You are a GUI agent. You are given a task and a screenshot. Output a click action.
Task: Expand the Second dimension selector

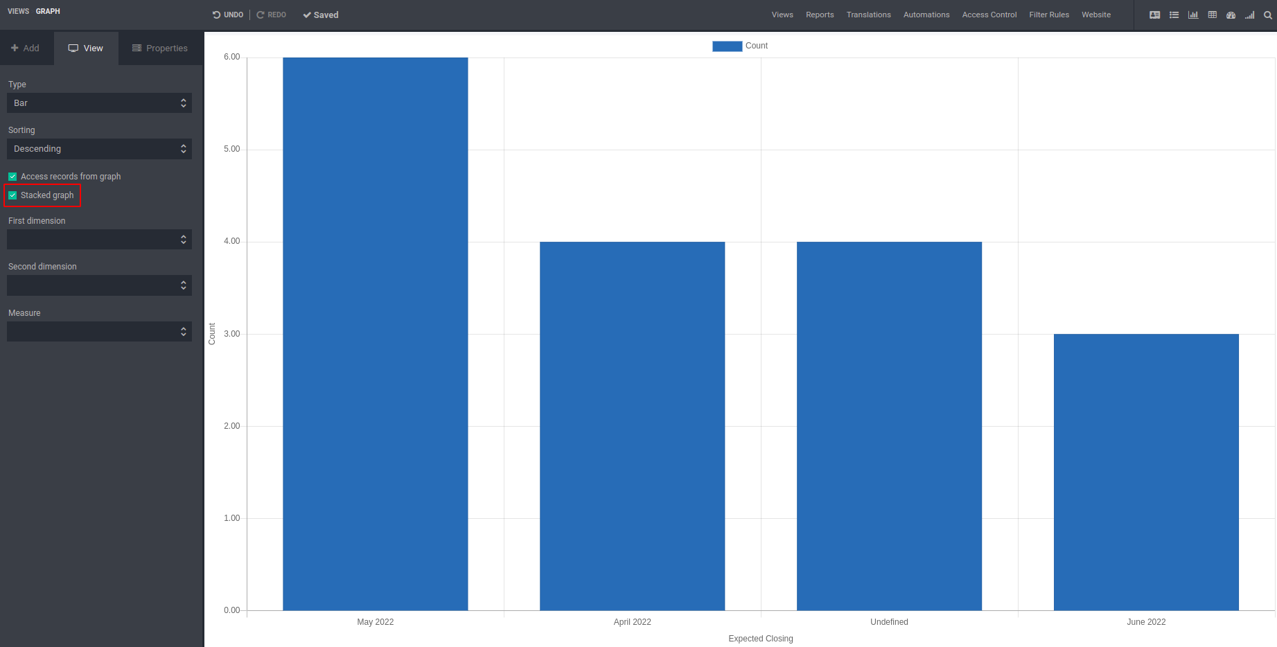[x=99, y=285]
